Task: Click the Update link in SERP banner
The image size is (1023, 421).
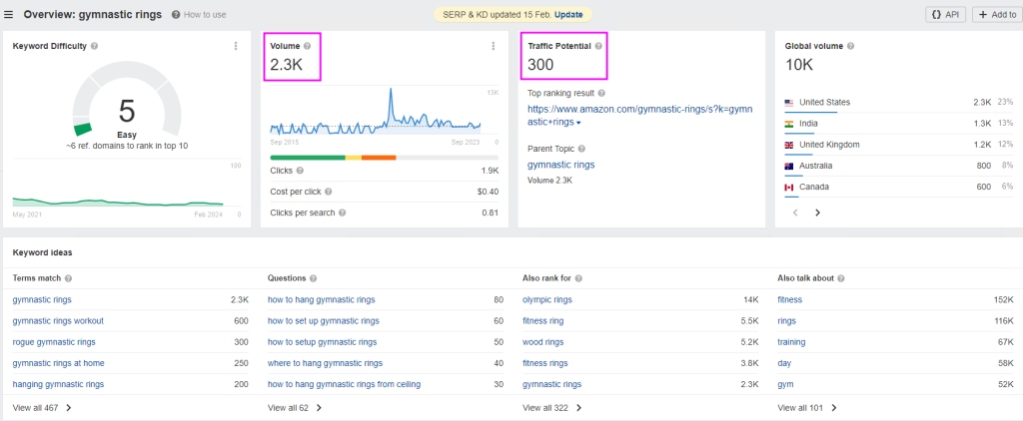Action: pos(568,15)
